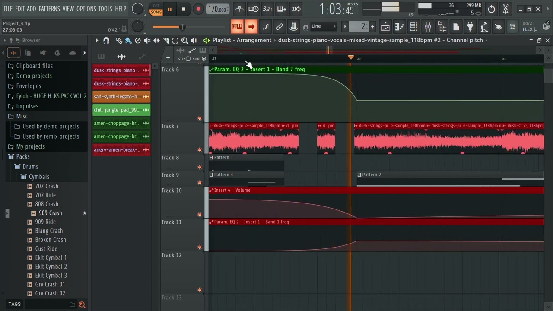Image resolution: width=553 pixels, height=311 pixels.
Task: Open the browser cloud tab icon
Action: 72,53
